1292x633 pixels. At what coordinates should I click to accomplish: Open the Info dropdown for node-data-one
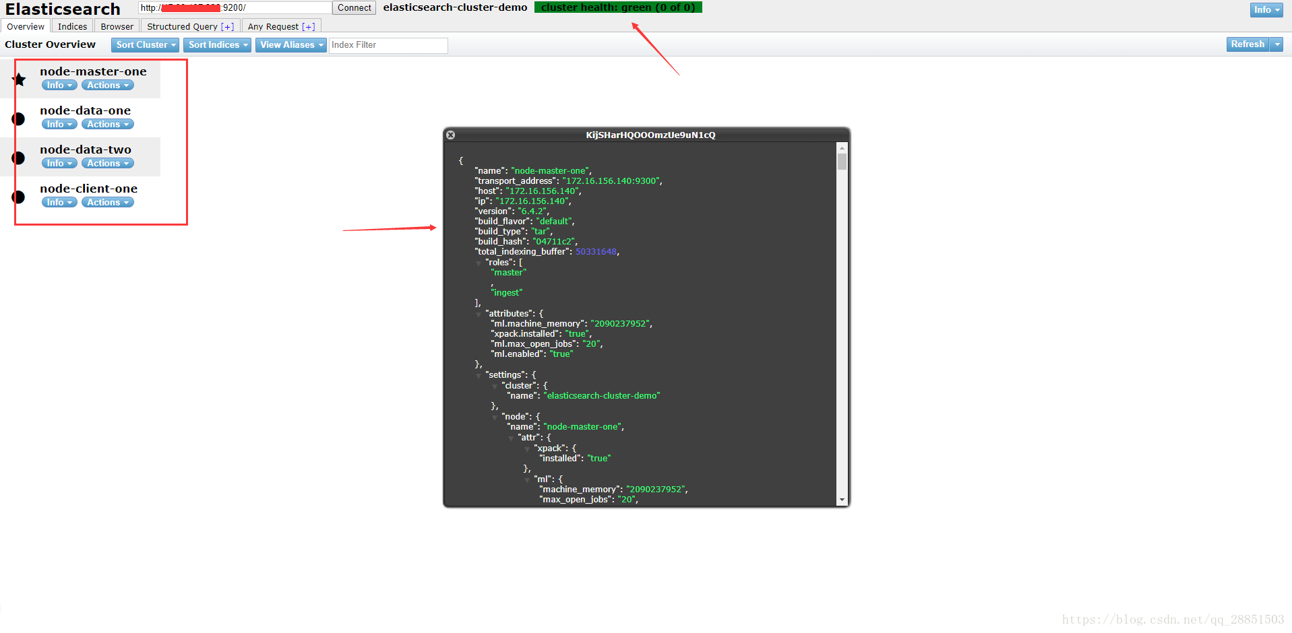(59, 124)
